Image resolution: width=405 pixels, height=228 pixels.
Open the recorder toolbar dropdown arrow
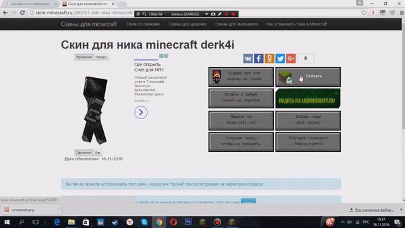pos(207,14)
